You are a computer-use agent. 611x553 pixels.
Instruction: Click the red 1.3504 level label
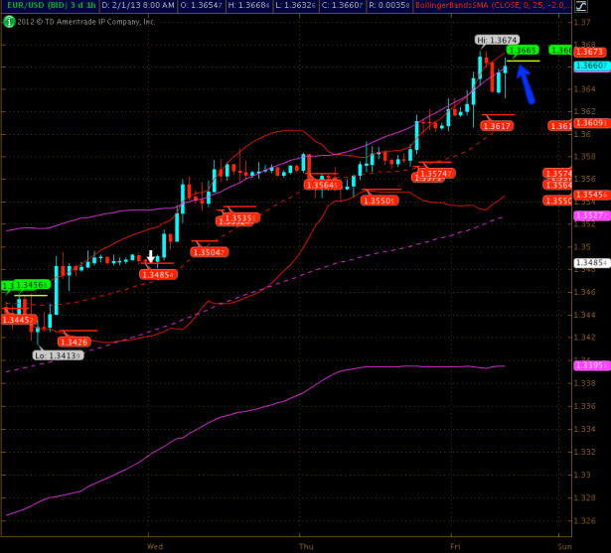coord(207,252)
